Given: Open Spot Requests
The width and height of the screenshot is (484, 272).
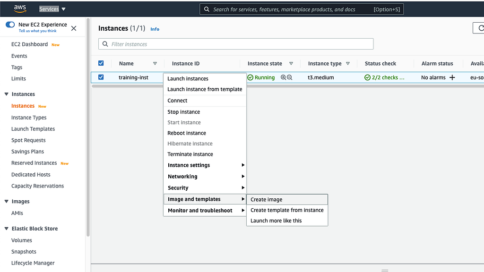Looking at the screenshot, I should (28, 140).
